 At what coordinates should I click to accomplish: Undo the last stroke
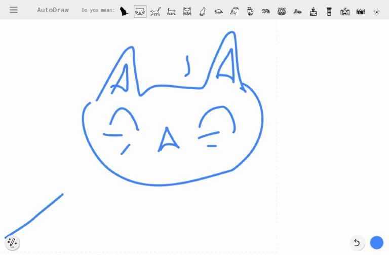click(x=357, y=243)
